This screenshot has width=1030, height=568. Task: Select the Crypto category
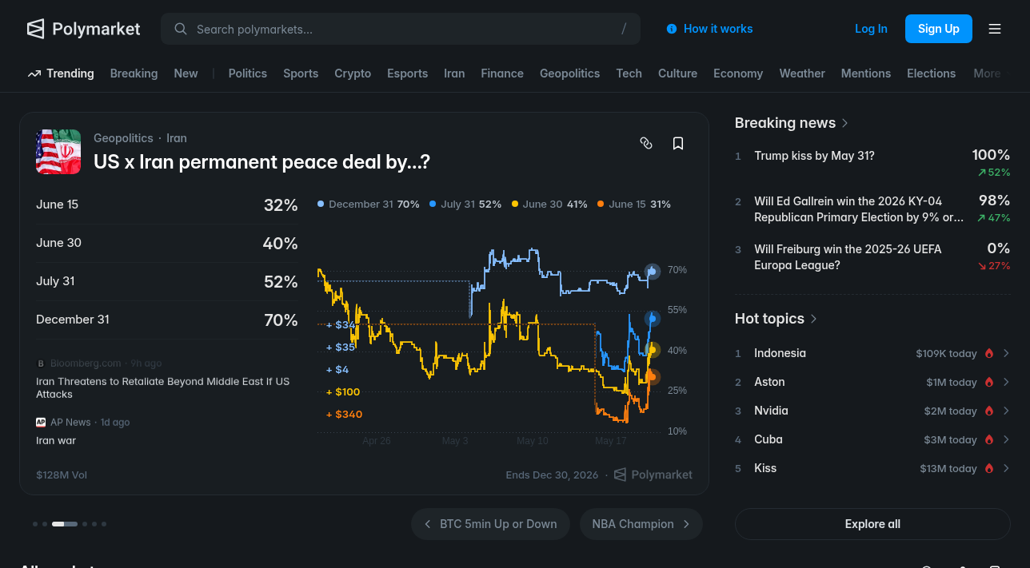[353, 73]
